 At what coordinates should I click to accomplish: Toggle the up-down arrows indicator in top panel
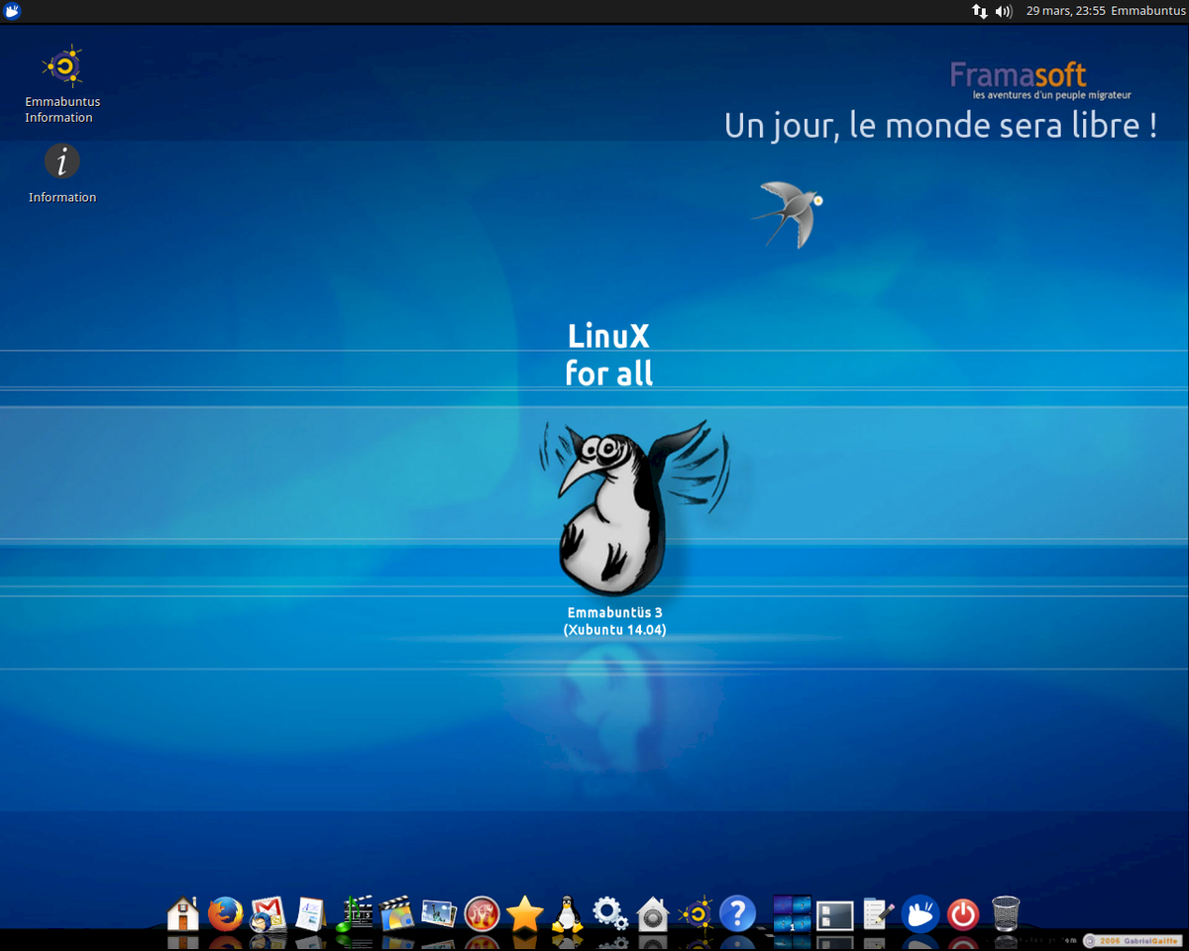979,11
